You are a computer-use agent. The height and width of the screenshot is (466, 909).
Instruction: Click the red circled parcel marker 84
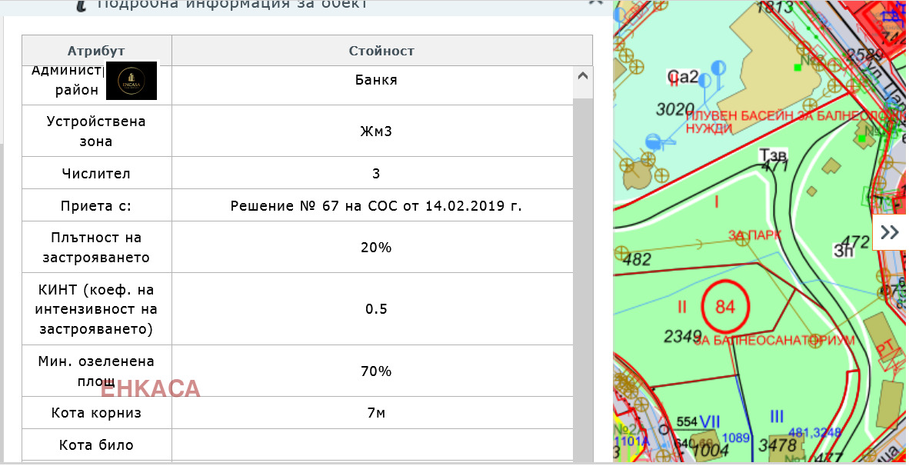click(x=726, y=306)
